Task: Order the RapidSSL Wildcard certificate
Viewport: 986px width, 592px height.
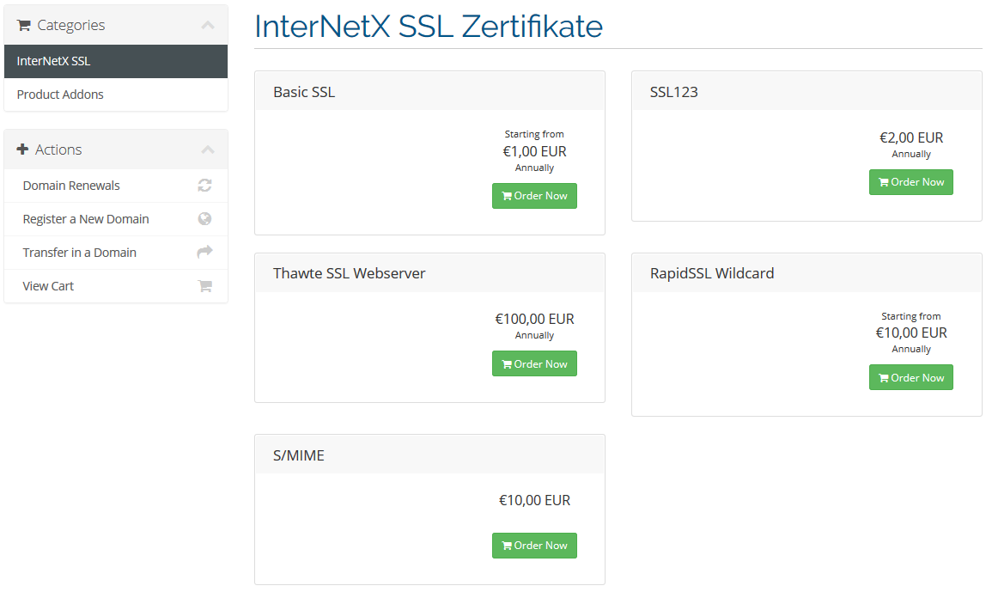Action: pos(911,377)
